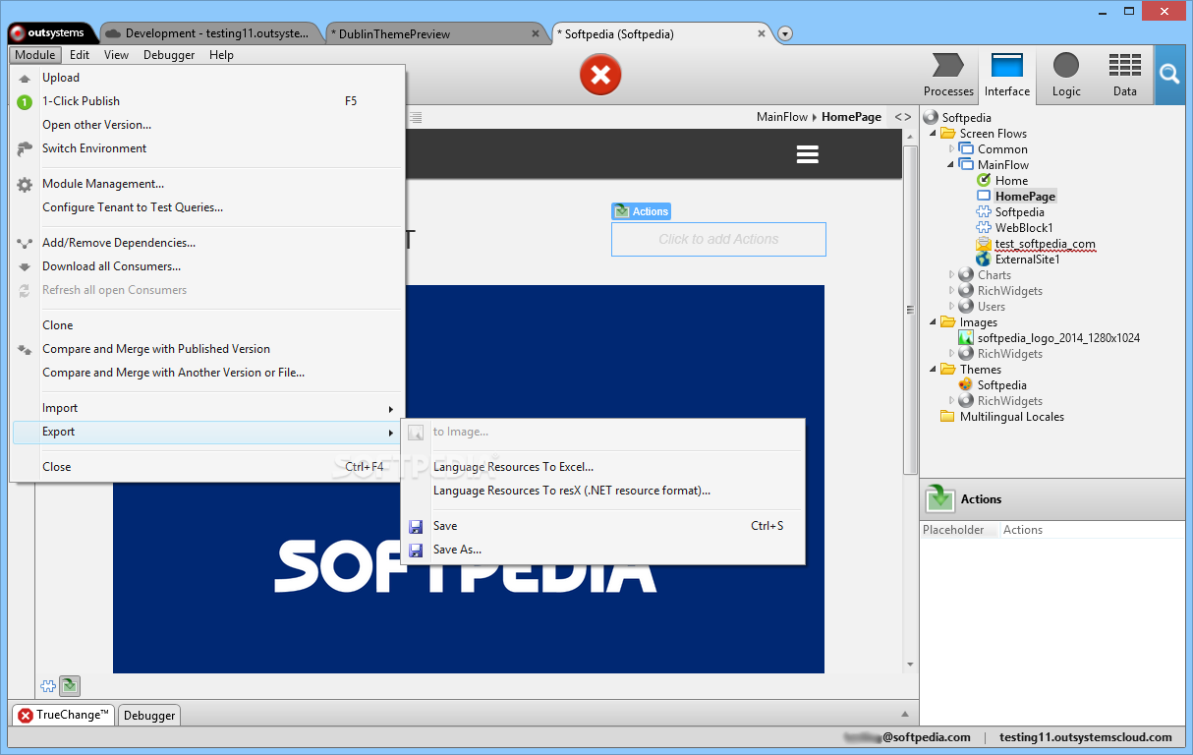Click the Download all Consumers icon
The image size is (1193, 755).
pos(25,266)
